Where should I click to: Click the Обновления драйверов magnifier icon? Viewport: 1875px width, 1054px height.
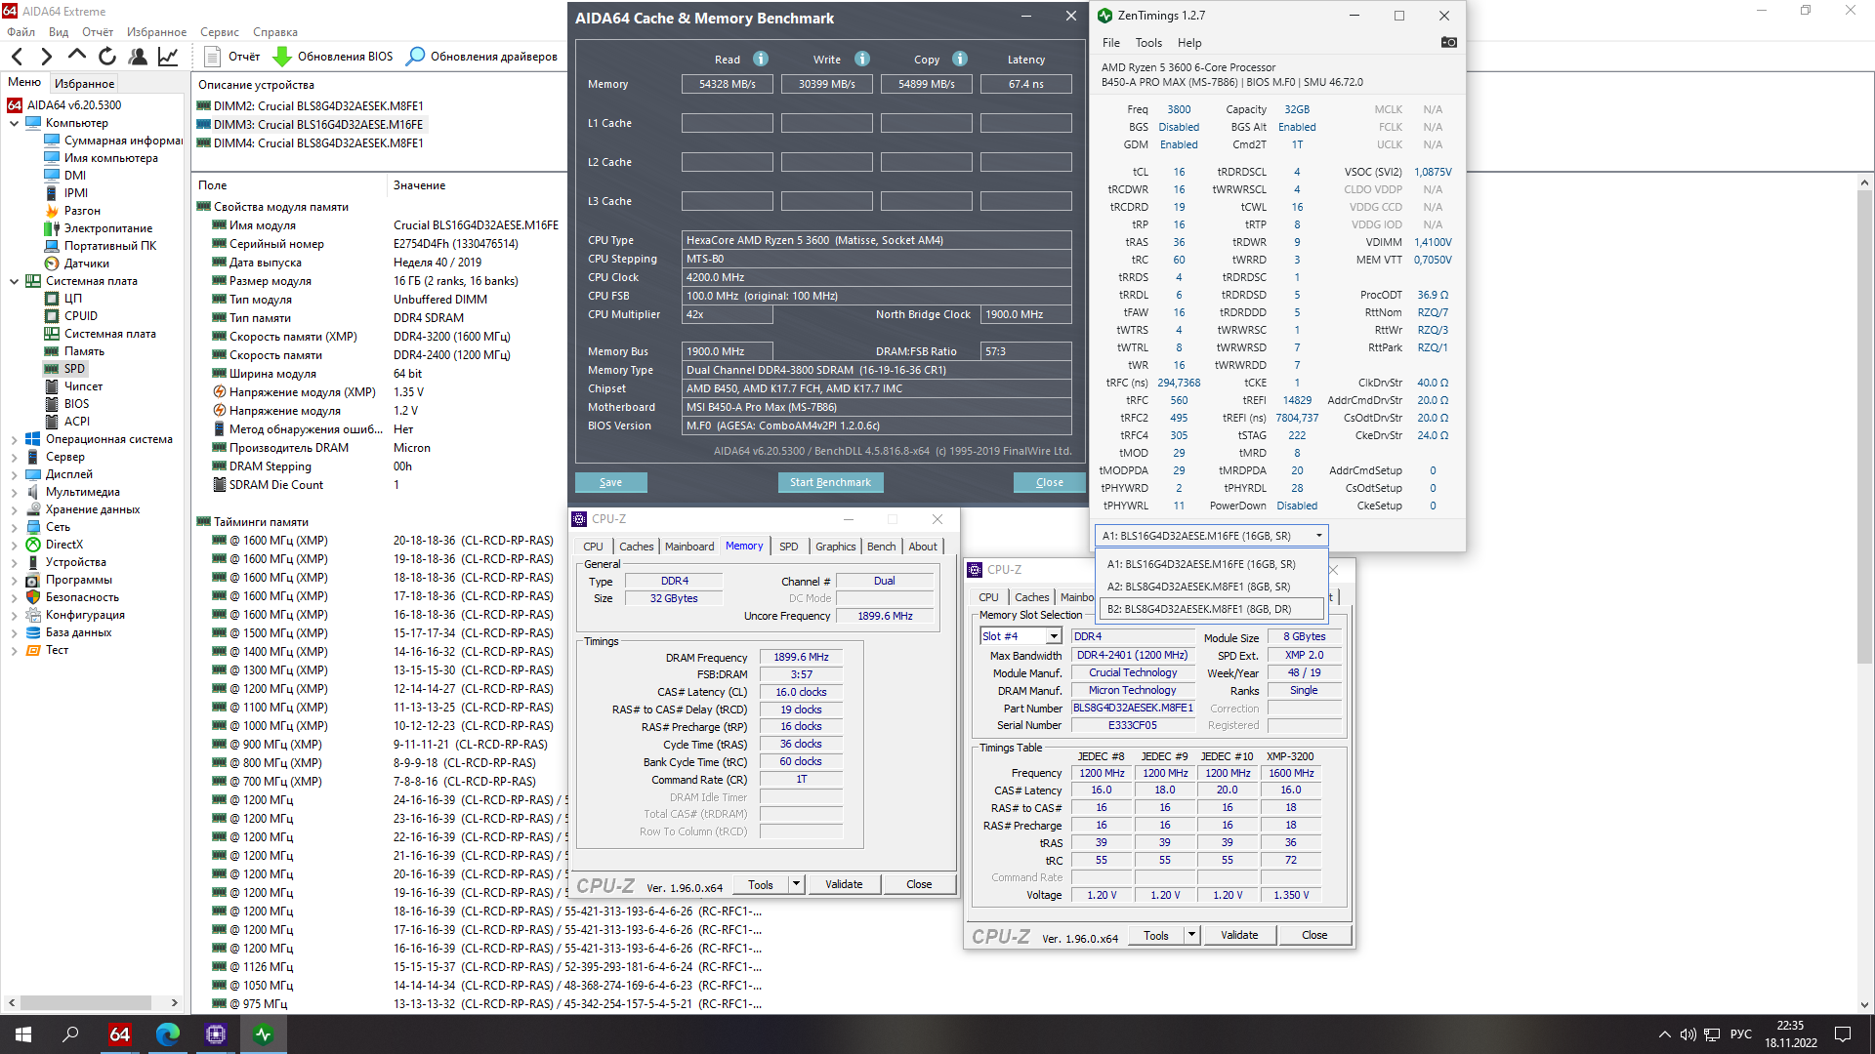pos(415,57)
